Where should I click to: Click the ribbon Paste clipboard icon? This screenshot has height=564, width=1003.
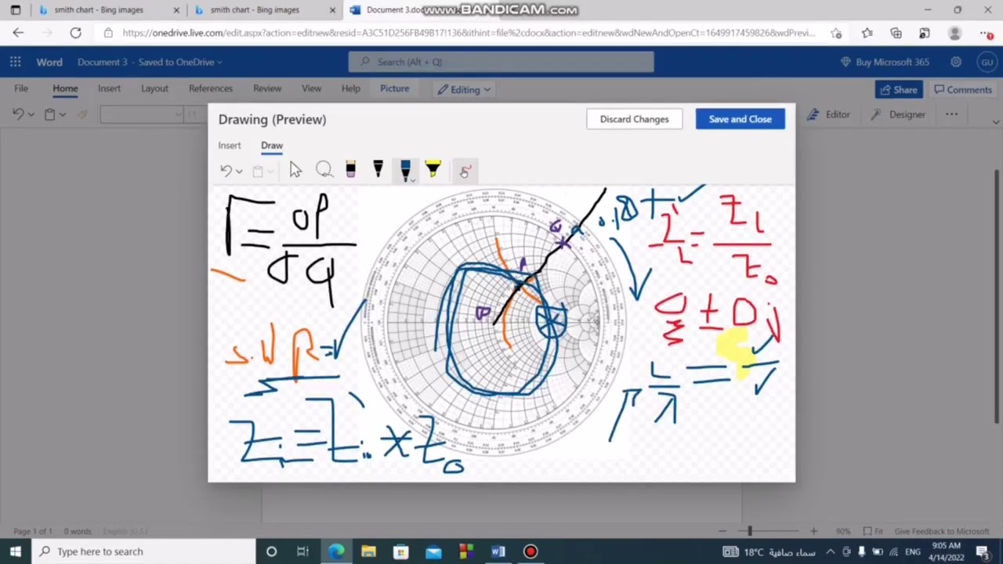click(49, 114)
